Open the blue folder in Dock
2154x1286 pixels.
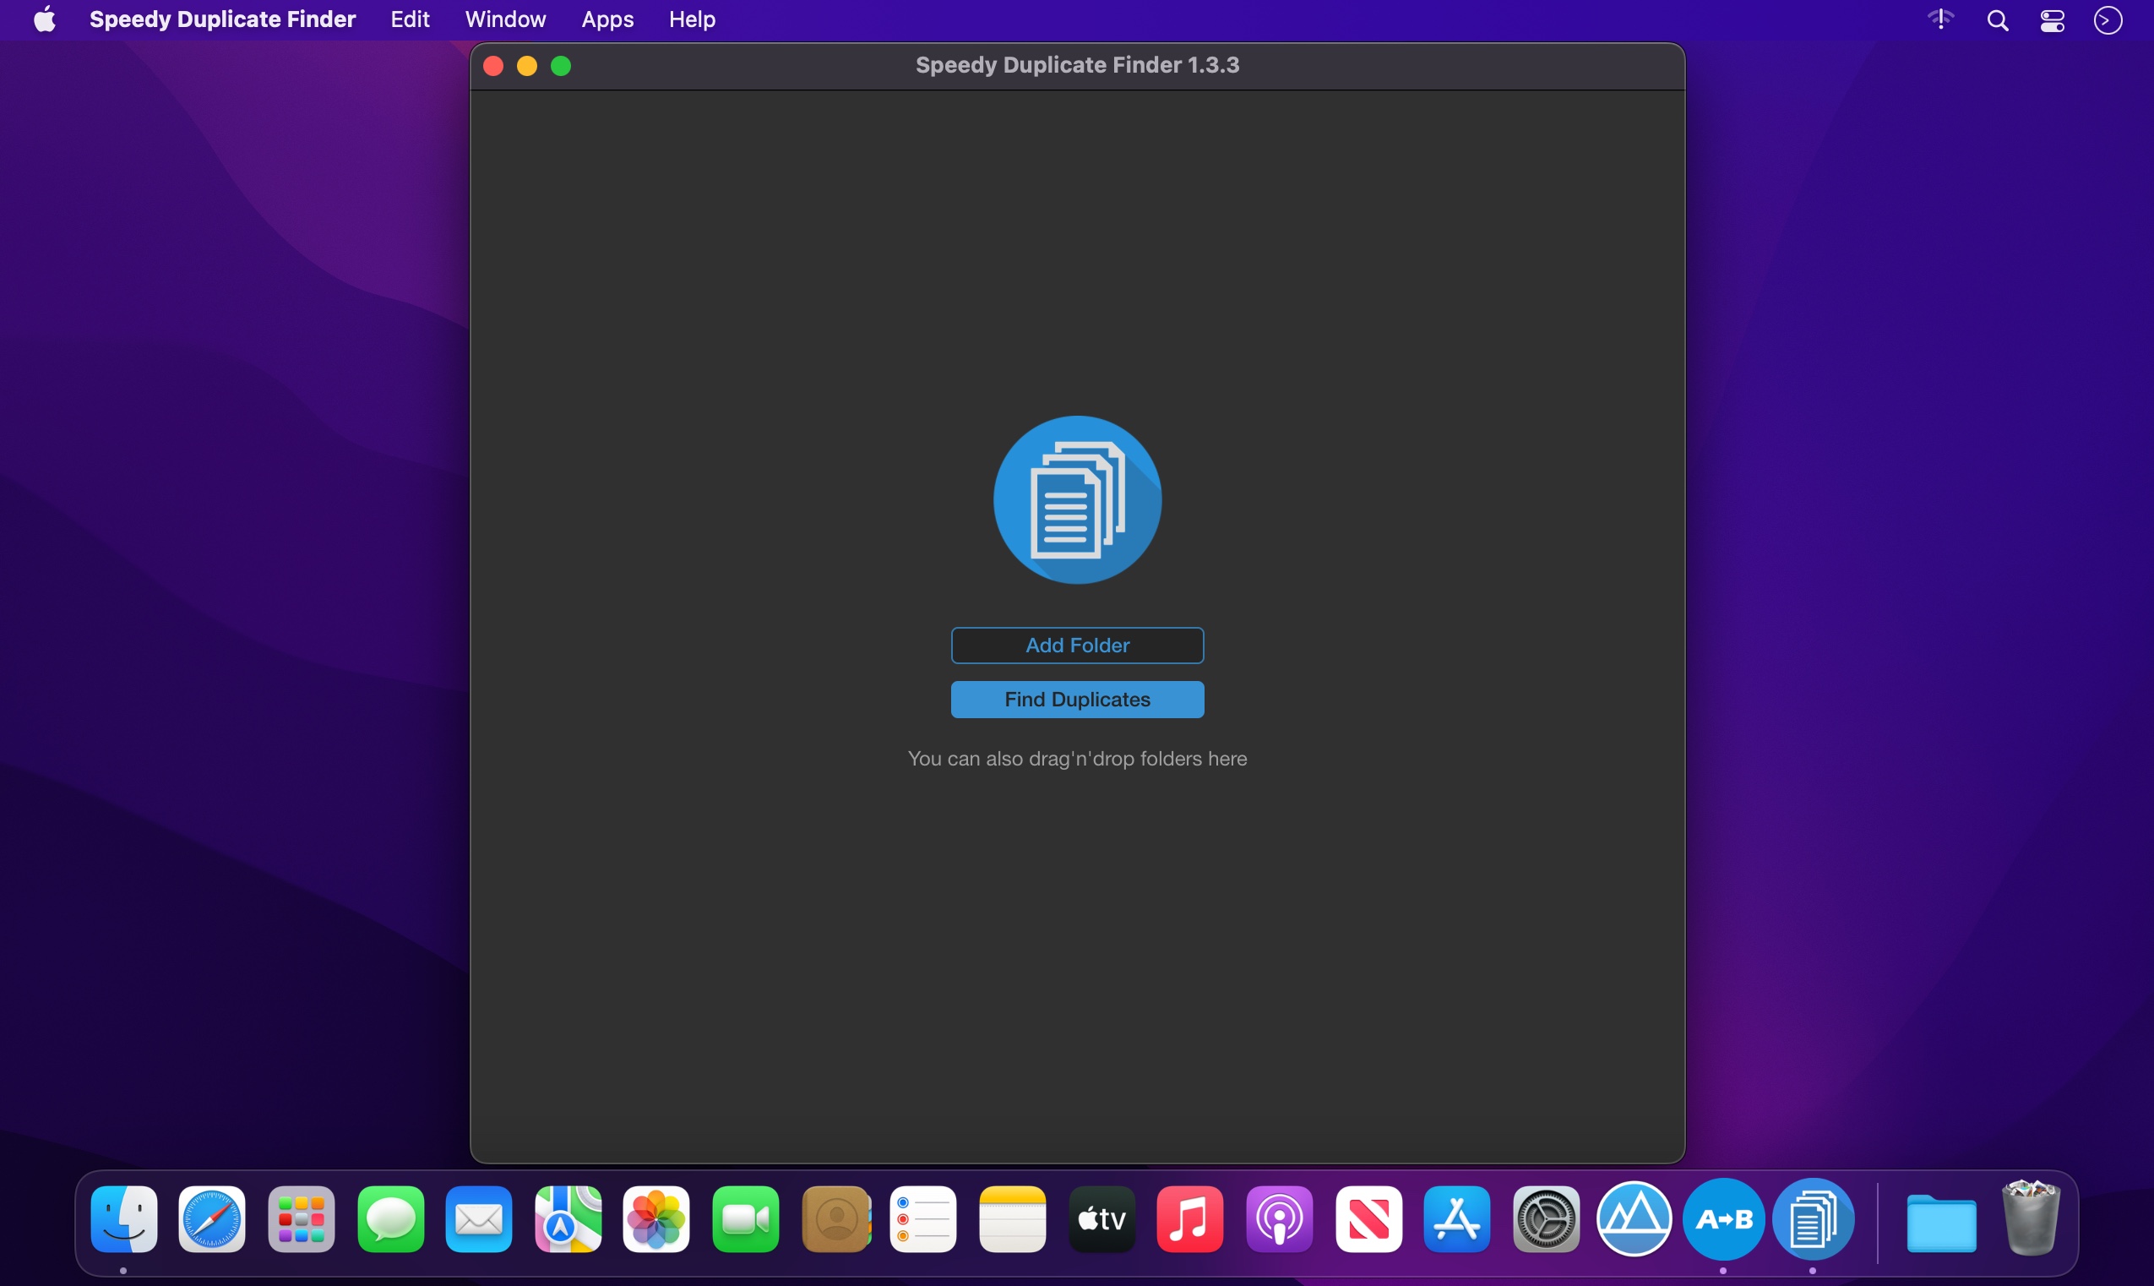pos(1941,1222)
